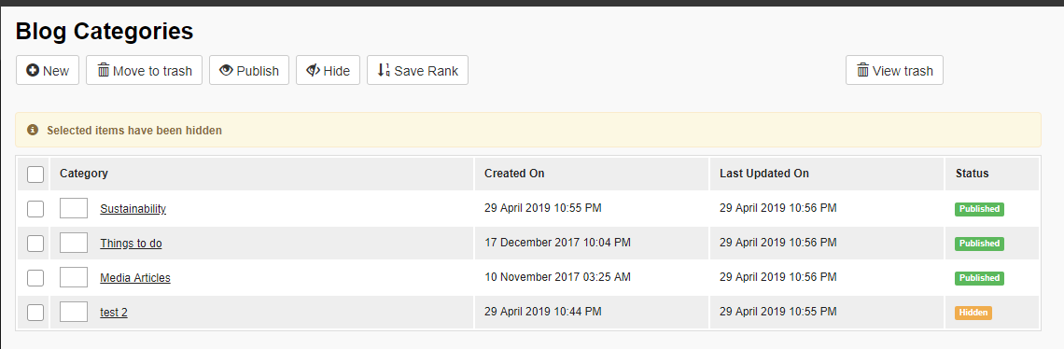Click the plus icon on New button
Screen dimensions: 1064x349
click(x=32, y=71)
